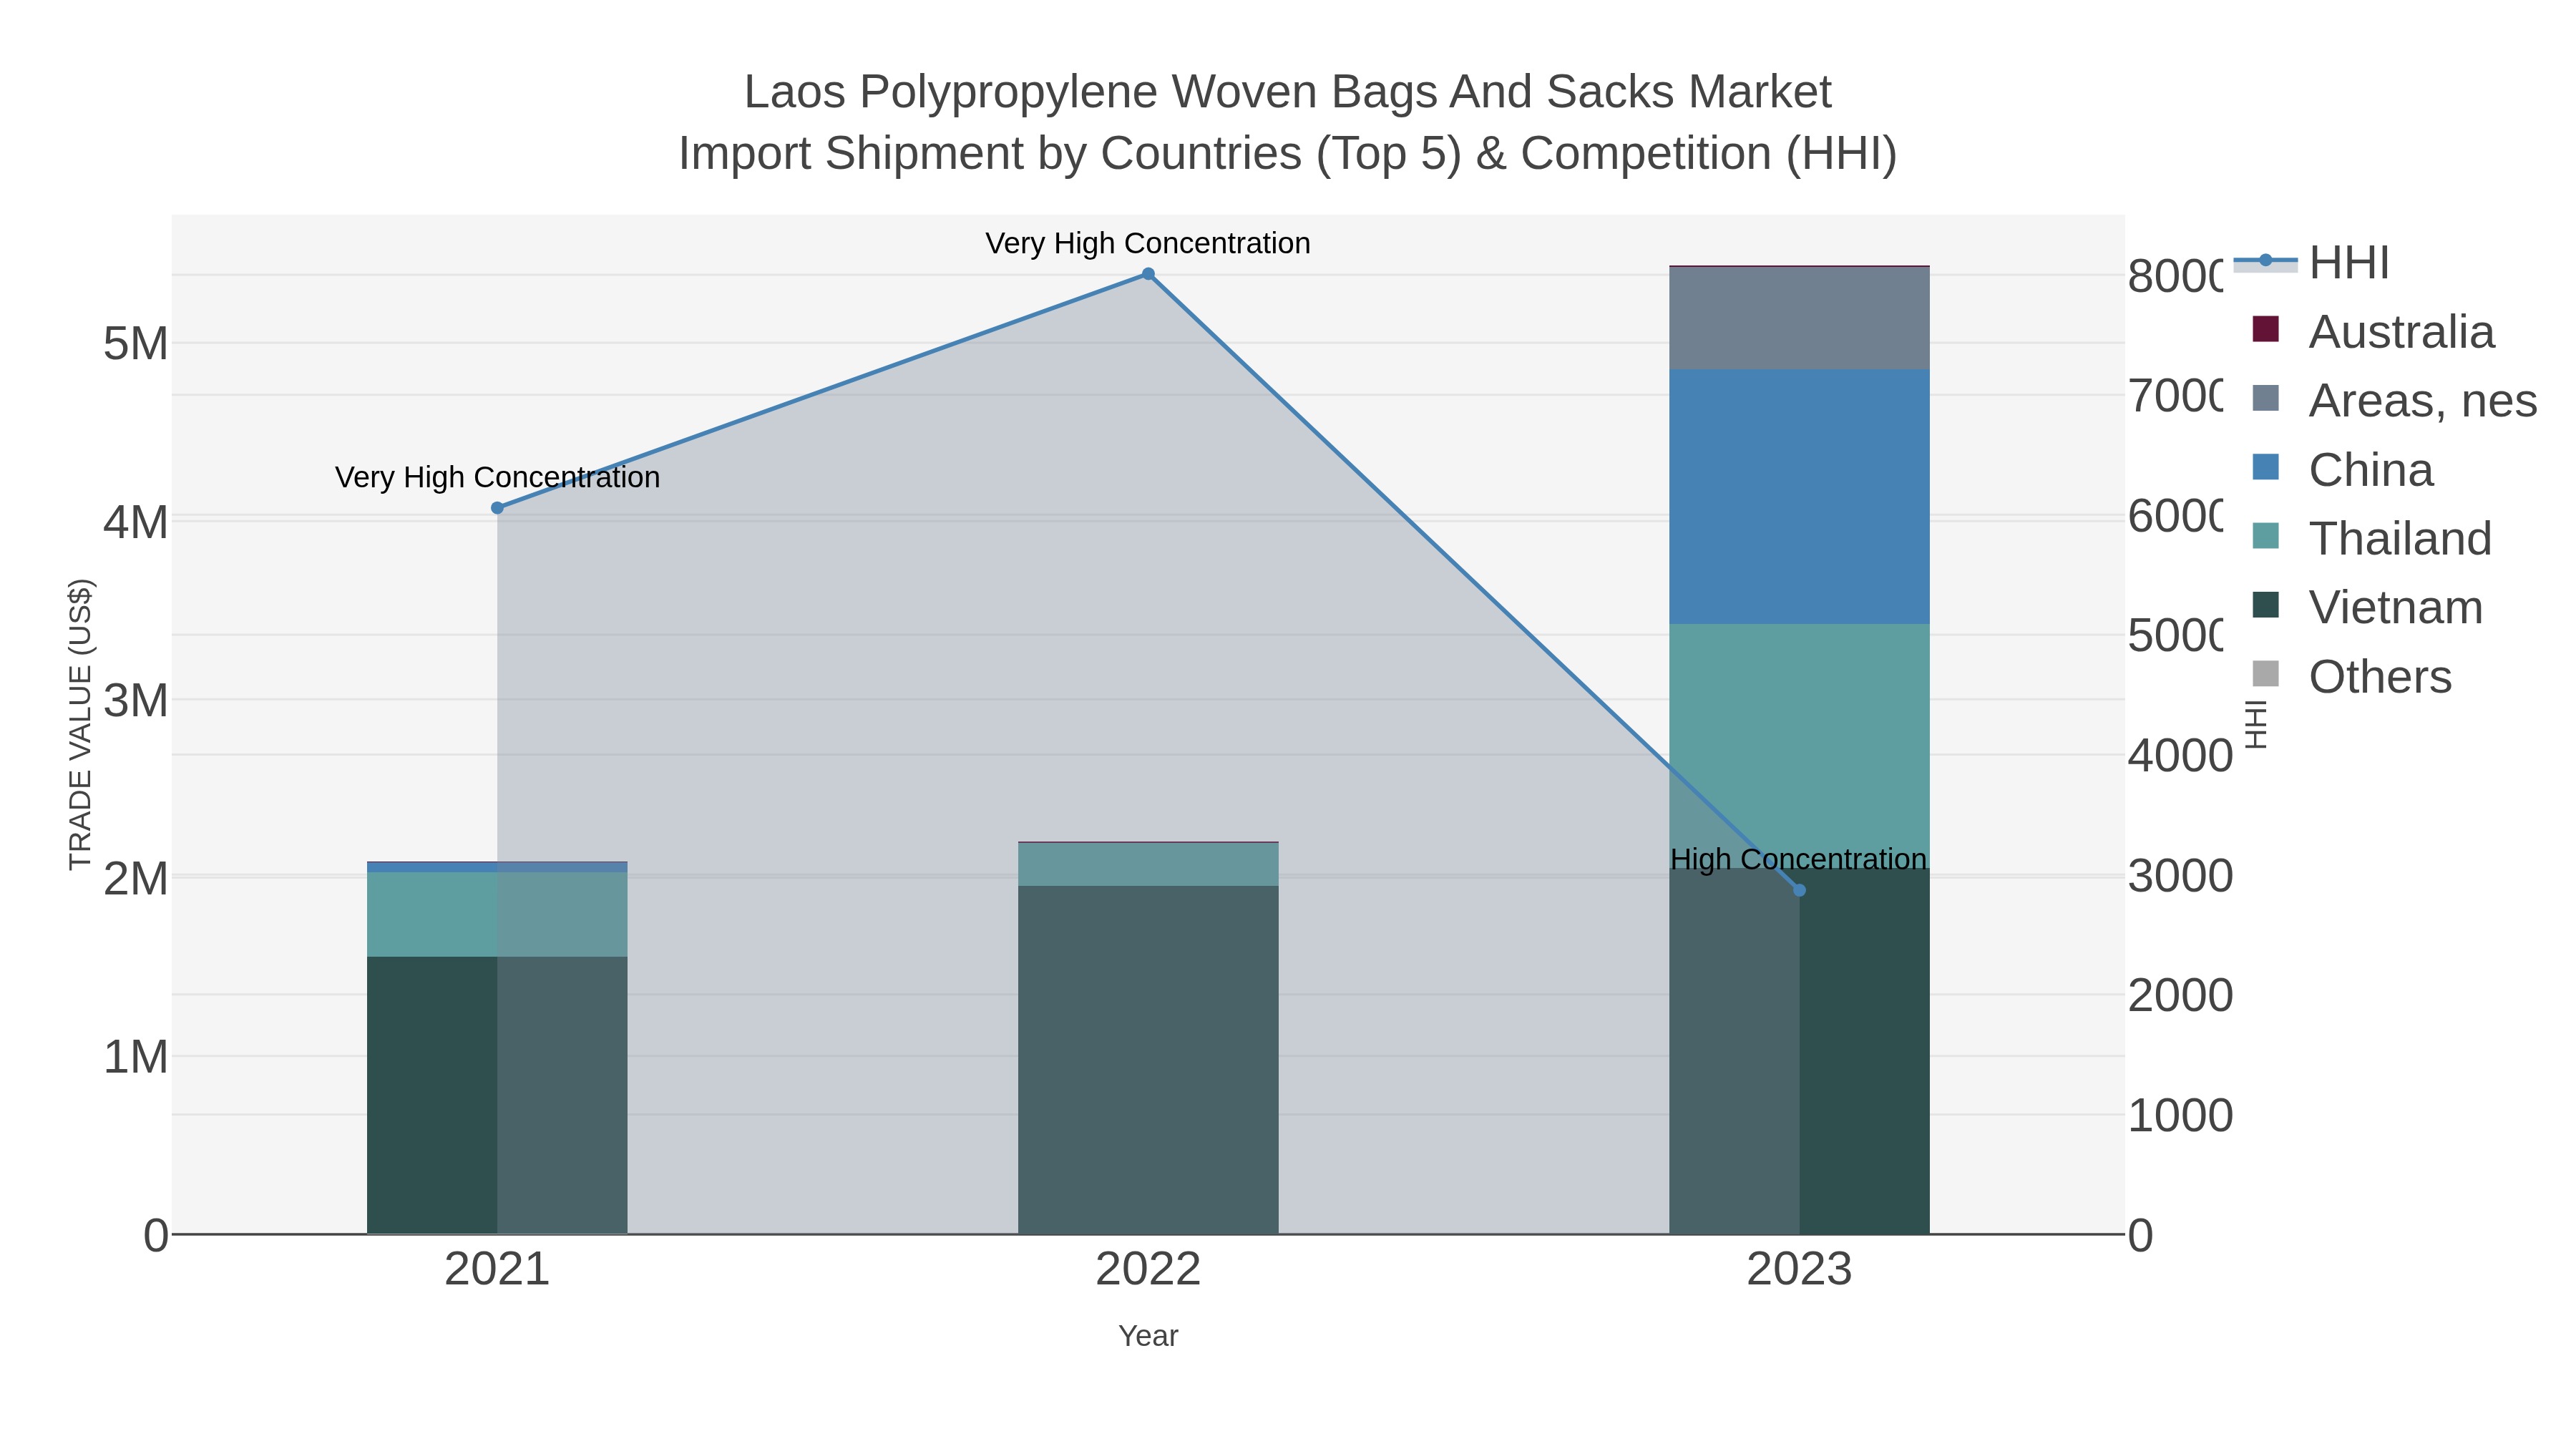This screenshot has height=1449, width=2576.
Task: Click the 2022 Vietnam bar segment
Action: (x=1148, y=1060)
